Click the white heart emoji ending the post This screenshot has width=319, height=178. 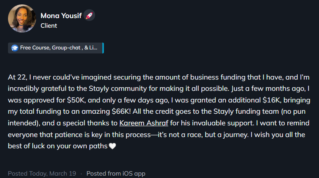(112, 146)
